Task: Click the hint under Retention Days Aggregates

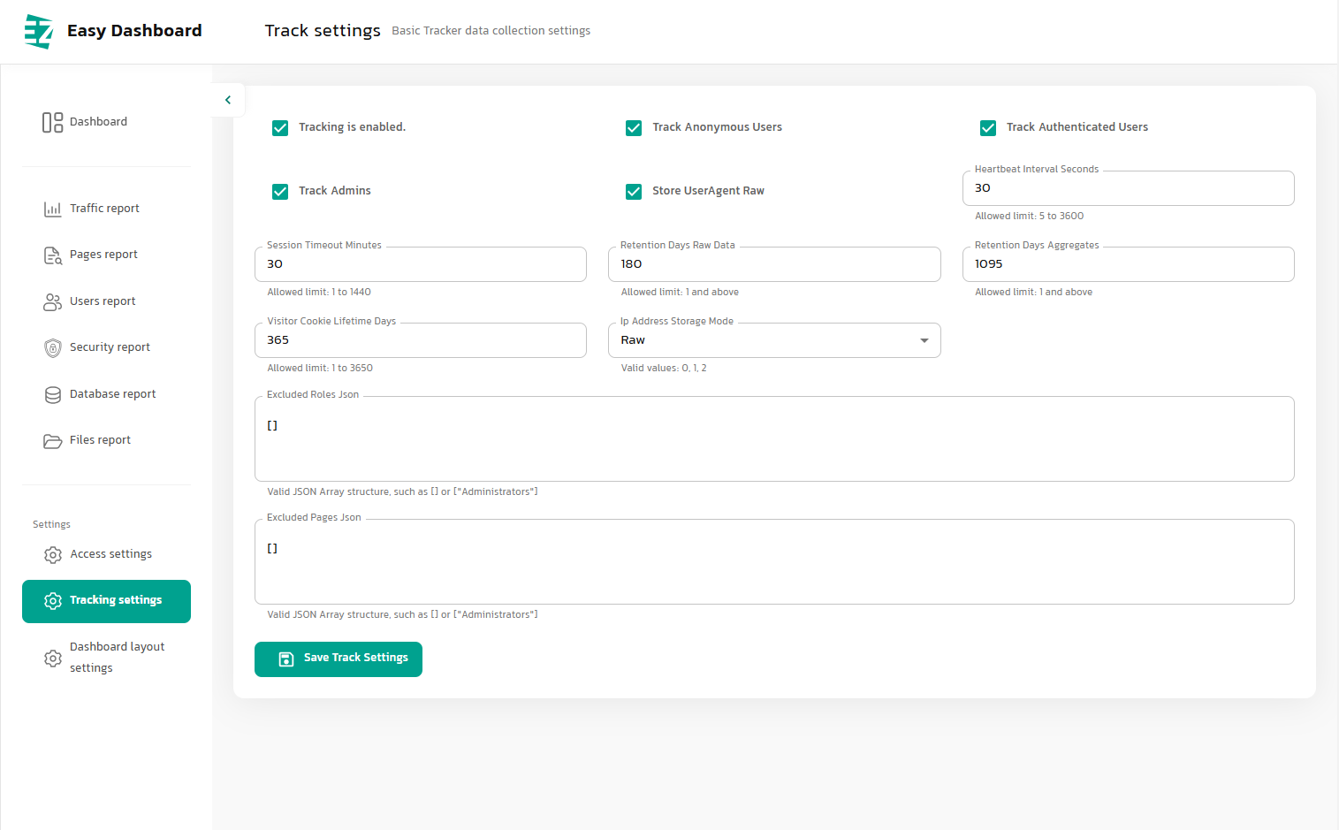Action: point(1033,293)
